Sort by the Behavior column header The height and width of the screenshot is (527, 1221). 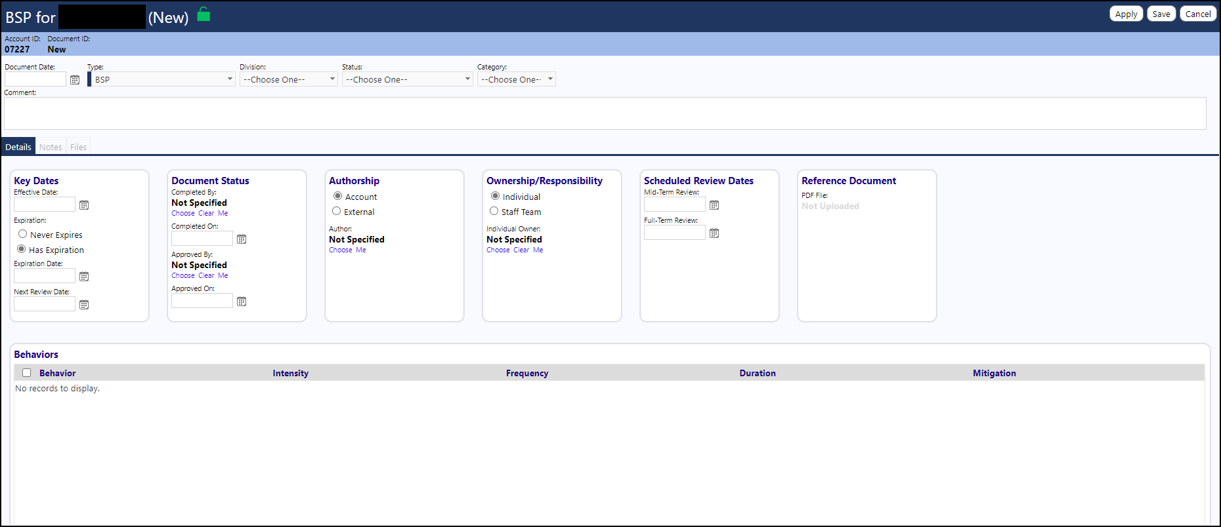[x=58, y=373]
